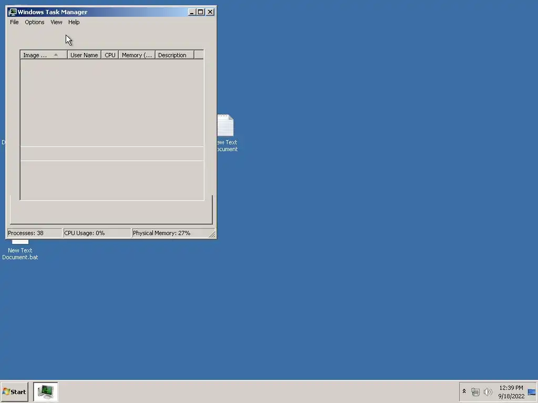Sort by Memory column header
Screen dimensions: 538x403
[x=137, y=55]
